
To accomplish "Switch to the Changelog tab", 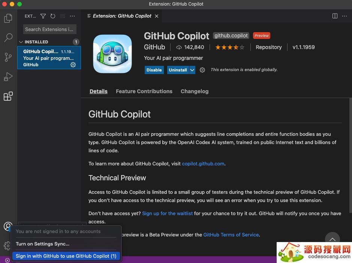I will click(194, 91).
